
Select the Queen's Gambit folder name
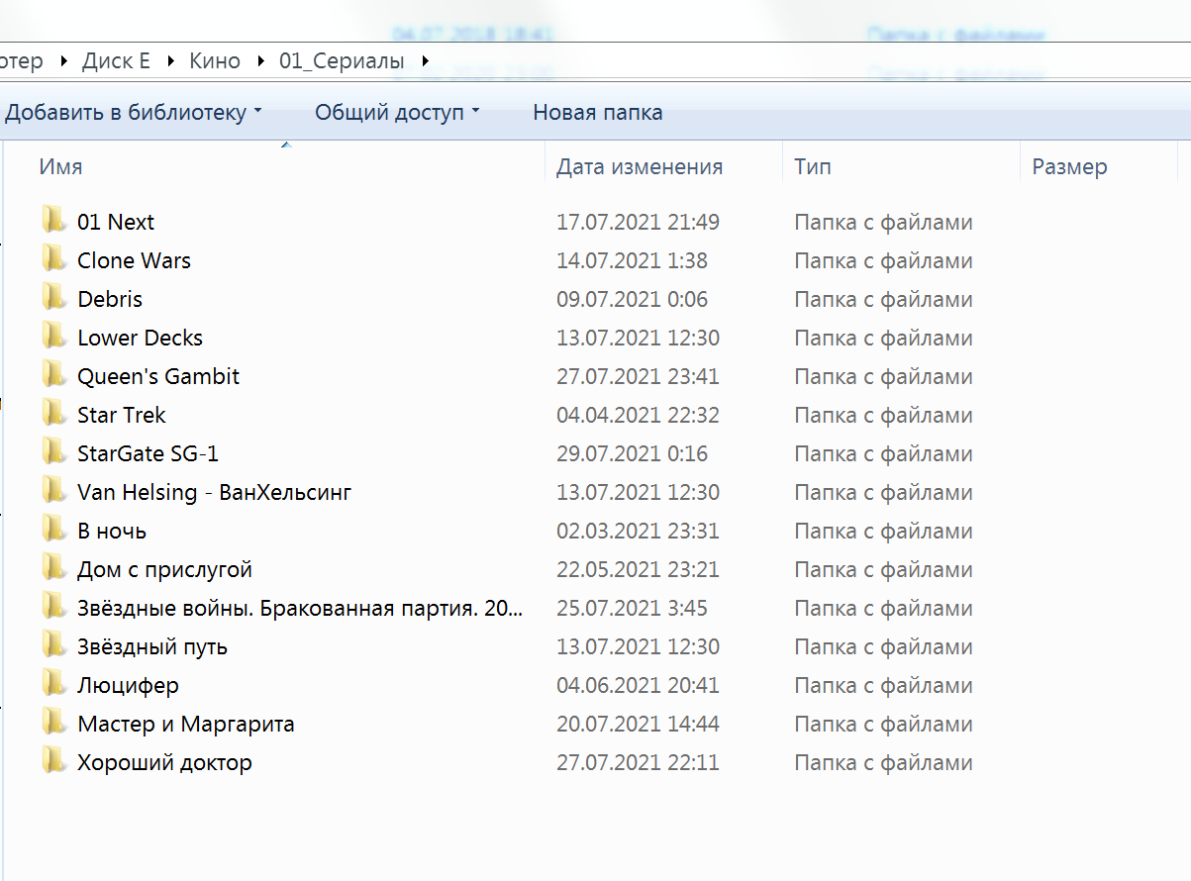(158, 376)
